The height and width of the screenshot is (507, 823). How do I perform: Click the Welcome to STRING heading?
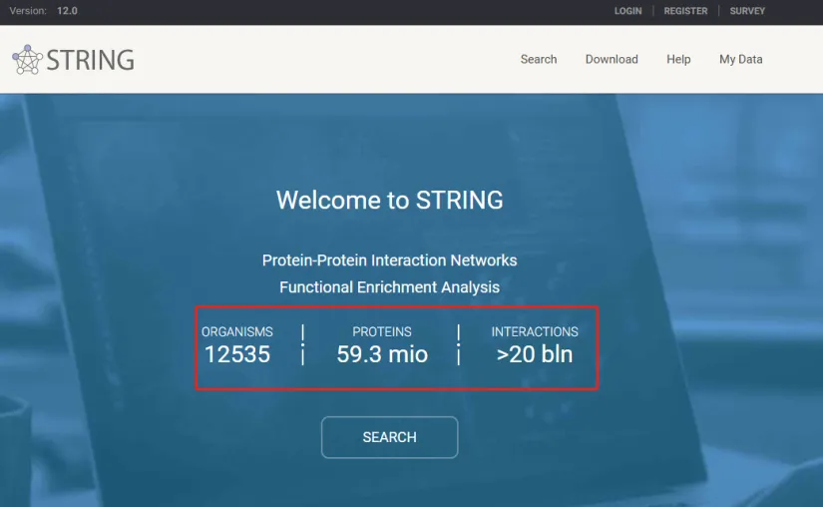coord(389,200)
